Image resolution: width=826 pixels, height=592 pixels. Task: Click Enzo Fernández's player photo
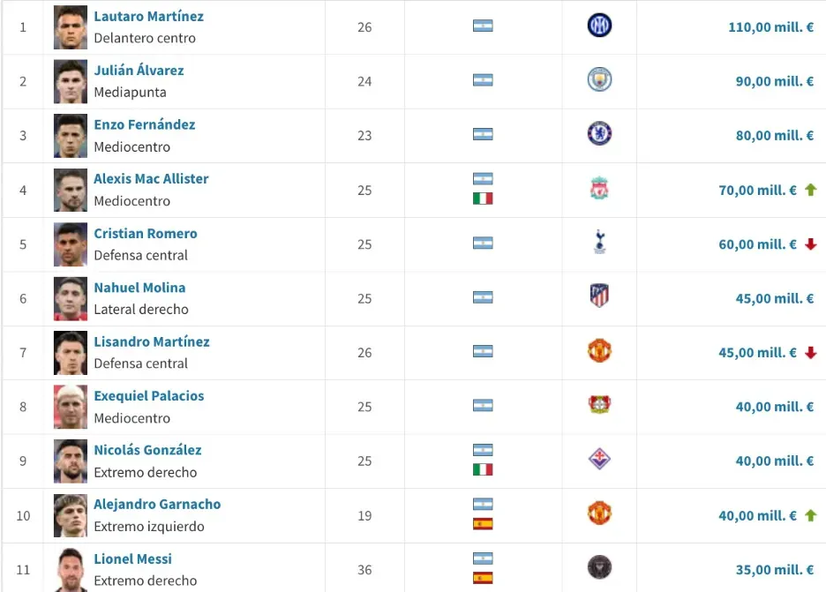point(70,135)
